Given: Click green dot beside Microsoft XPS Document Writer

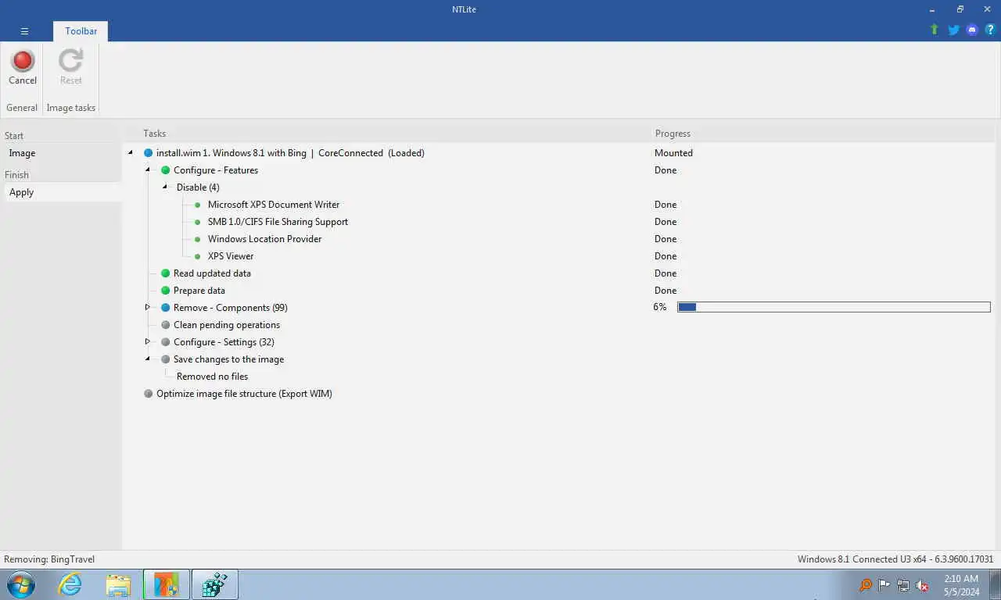Looking at the screenshot, I should point(198,205).
